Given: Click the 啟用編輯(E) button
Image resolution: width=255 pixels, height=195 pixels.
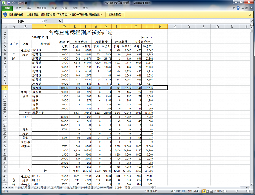Looking at the screenshot, I should (x=115, y=14).
